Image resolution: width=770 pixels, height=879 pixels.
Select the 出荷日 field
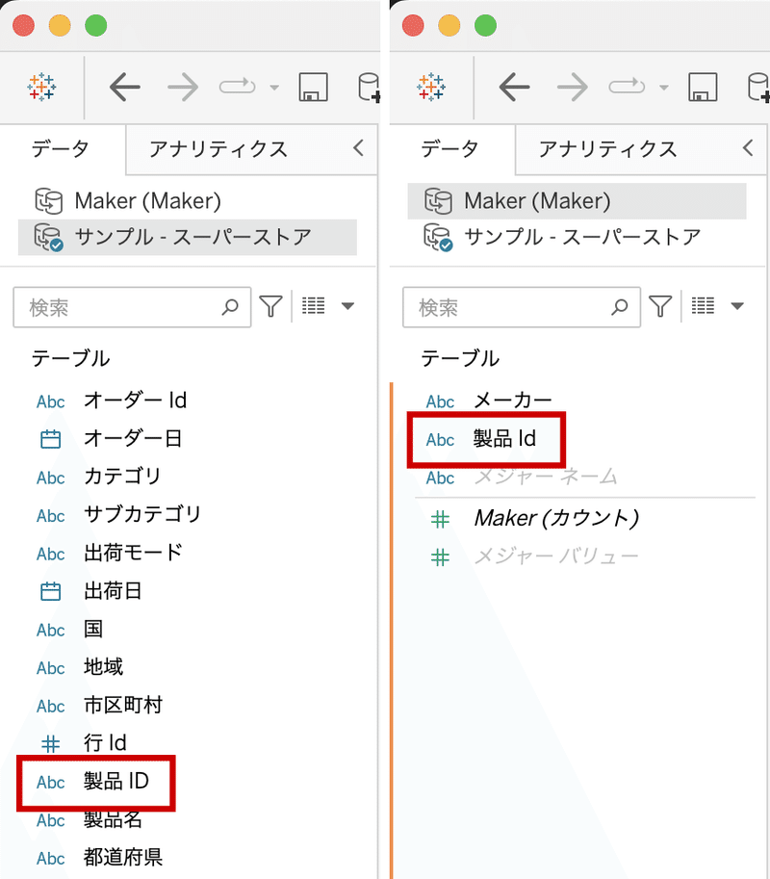(113, 591)
